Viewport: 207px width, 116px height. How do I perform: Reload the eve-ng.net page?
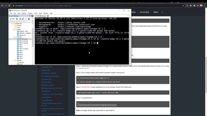pos(9,6)
